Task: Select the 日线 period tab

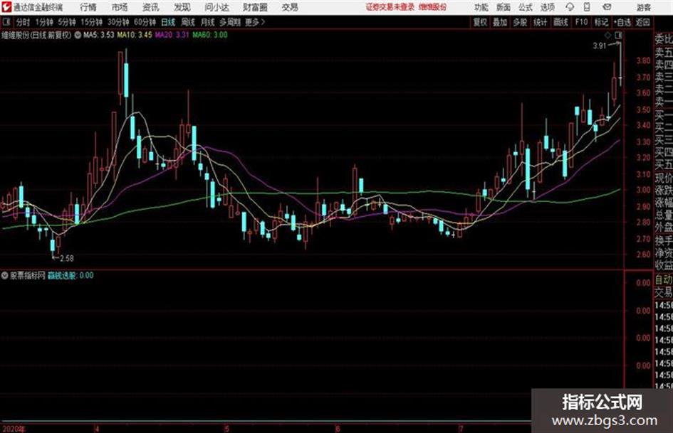Action: click(x=168, y=22)
